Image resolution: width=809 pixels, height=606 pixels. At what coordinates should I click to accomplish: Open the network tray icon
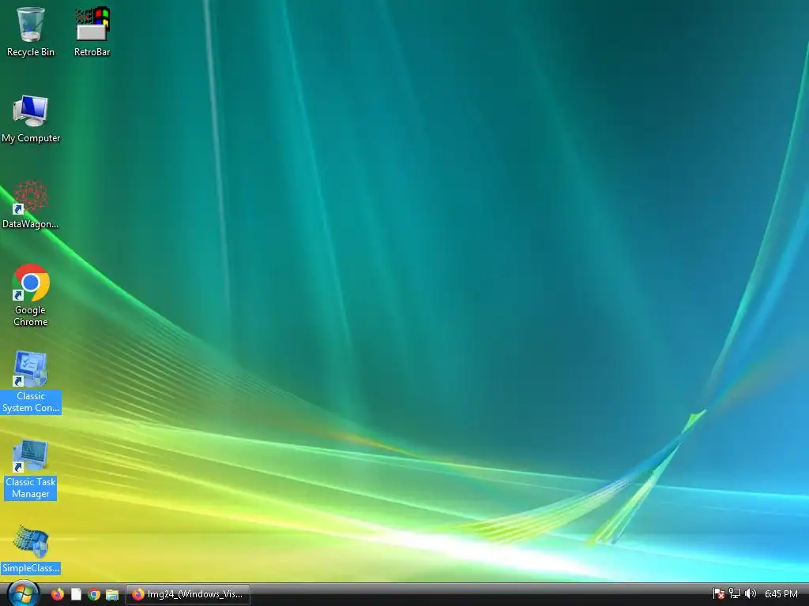tap(735, 594)
